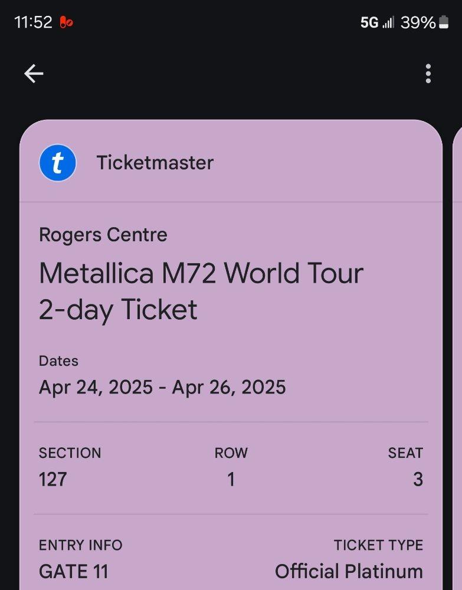
Task: Select the Ticketmaster issuer name
Action: pyautogui.click(x=155, y=163)
